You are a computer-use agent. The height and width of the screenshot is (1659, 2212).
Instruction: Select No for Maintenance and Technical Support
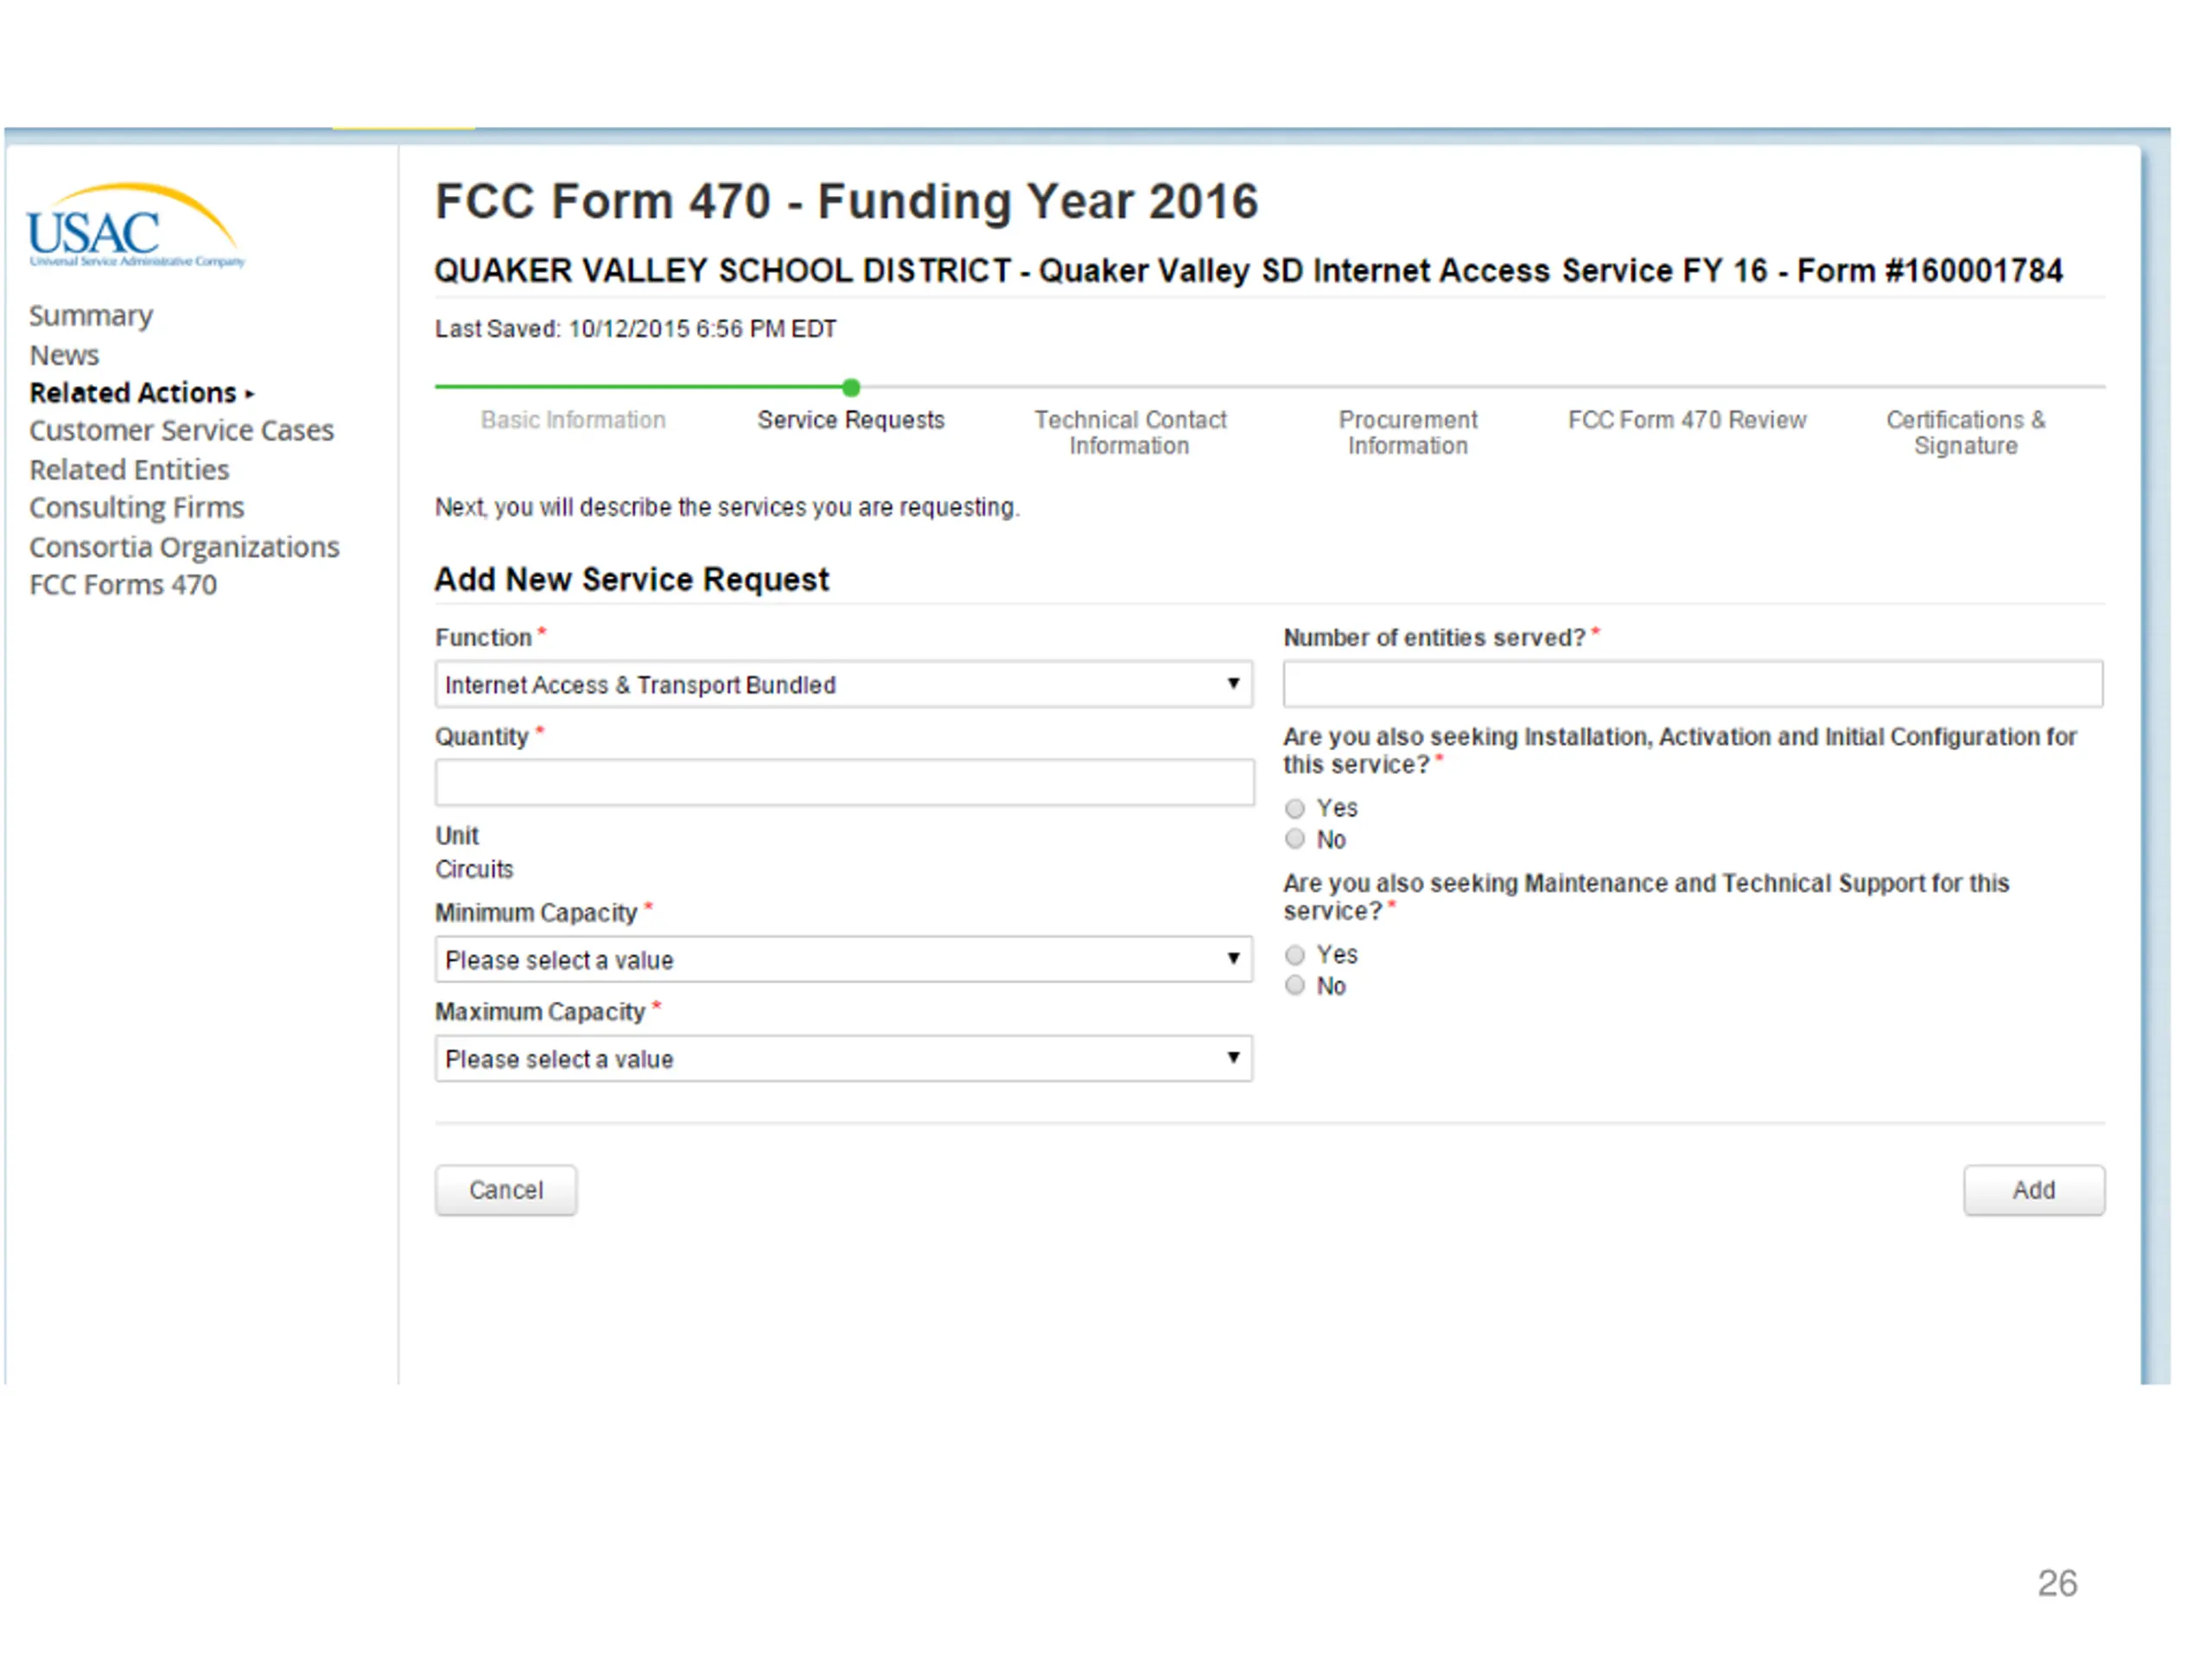coord(1295,986)
